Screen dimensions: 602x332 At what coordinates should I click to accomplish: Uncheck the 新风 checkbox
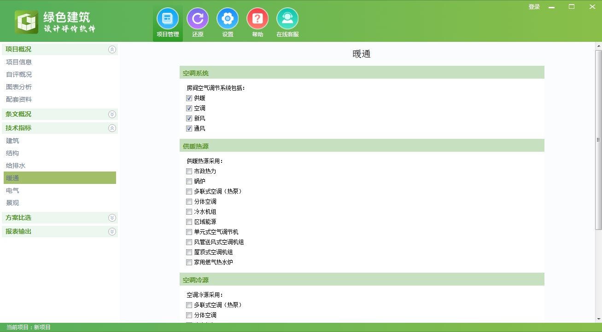189,119
